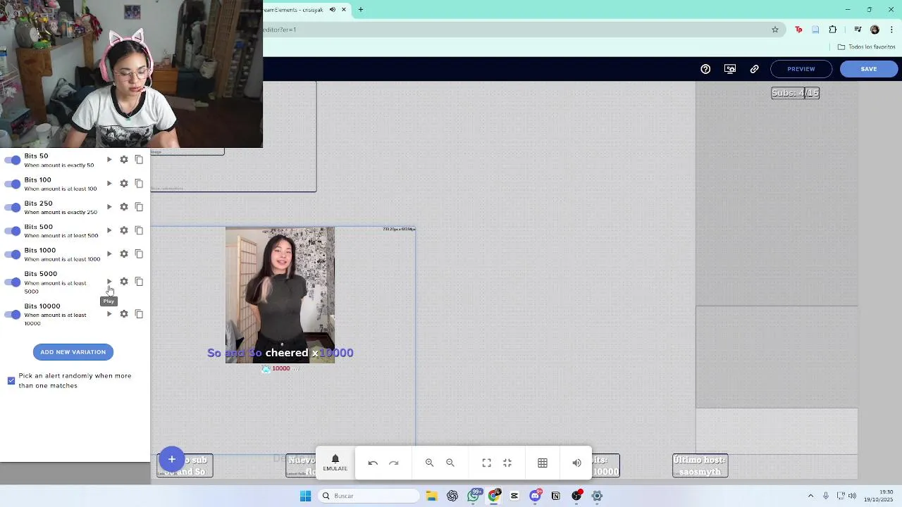The height and width of the screenshot is (507, 902).
Task: Save the overlay with Save button
Action: click(x=869, y=69)
